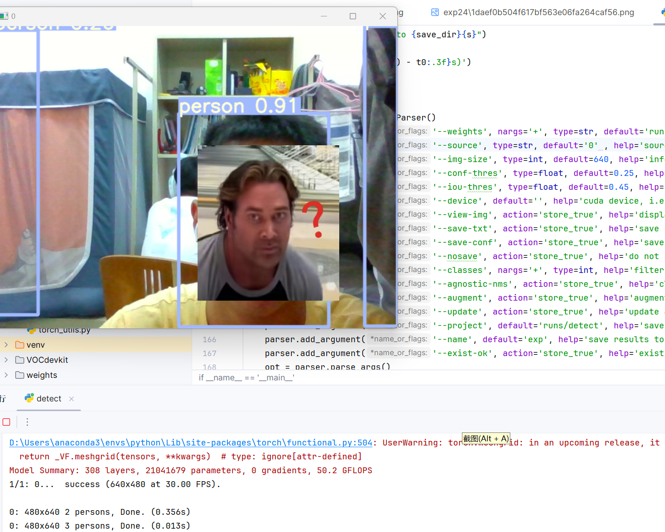Click the webcam window's title bar icon
The width and height of the screenshot is (665, 532).
(4, 16)
